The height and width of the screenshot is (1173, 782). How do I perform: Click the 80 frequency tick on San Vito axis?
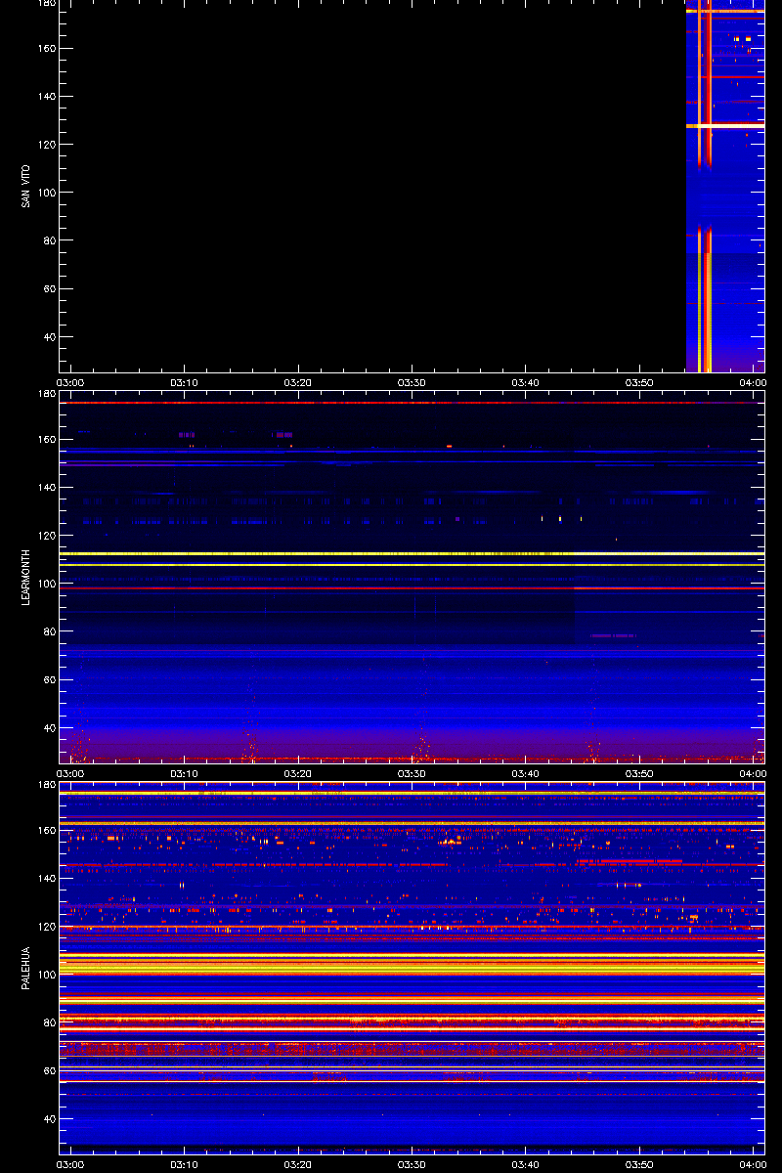(48, 240)
